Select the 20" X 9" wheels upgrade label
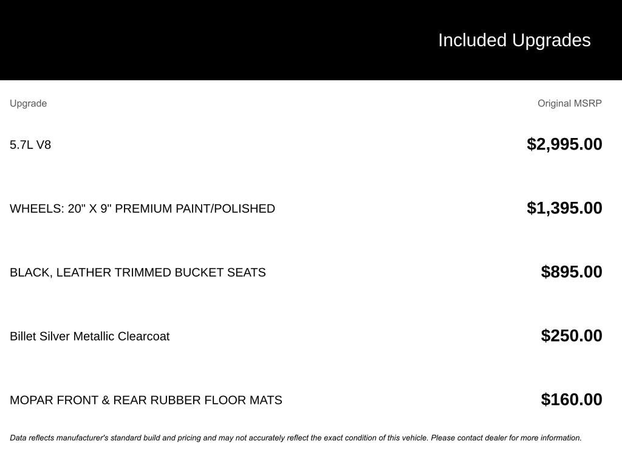 coord(142,209)
